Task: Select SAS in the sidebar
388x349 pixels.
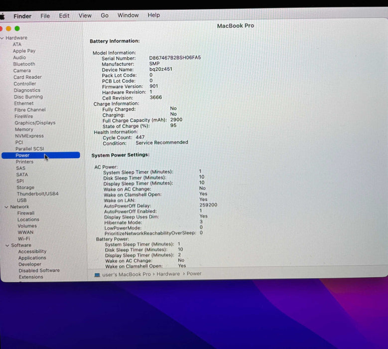Action: click(x=21, y=168)
